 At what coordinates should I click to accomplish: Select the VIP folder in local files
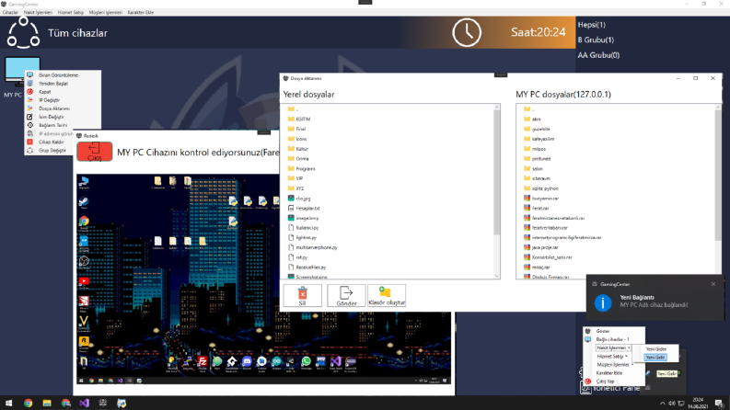(299, 178)
